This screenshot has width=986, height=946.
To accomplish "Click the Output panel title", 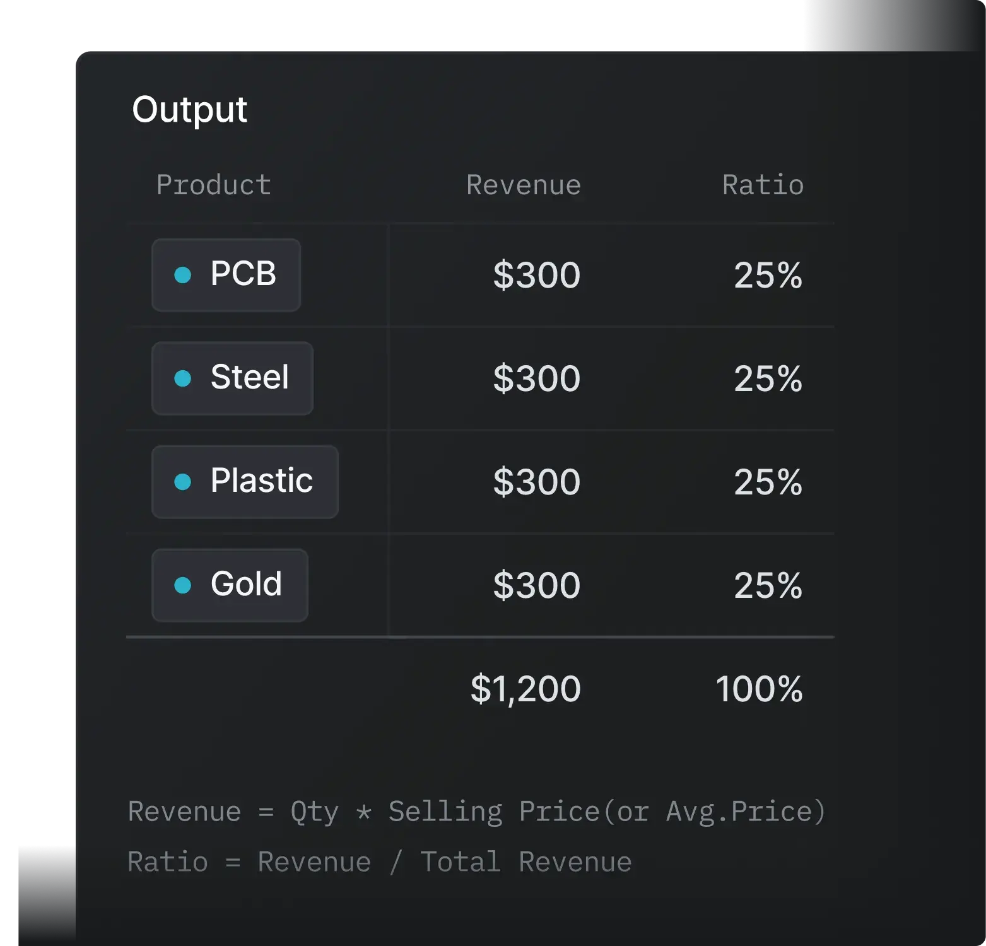I will coord(189,110).
